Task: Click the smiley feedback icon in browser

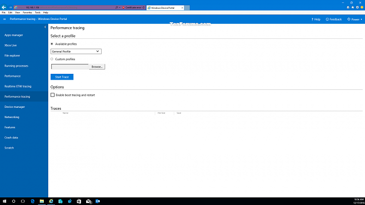Action: (x=362, y=7)
